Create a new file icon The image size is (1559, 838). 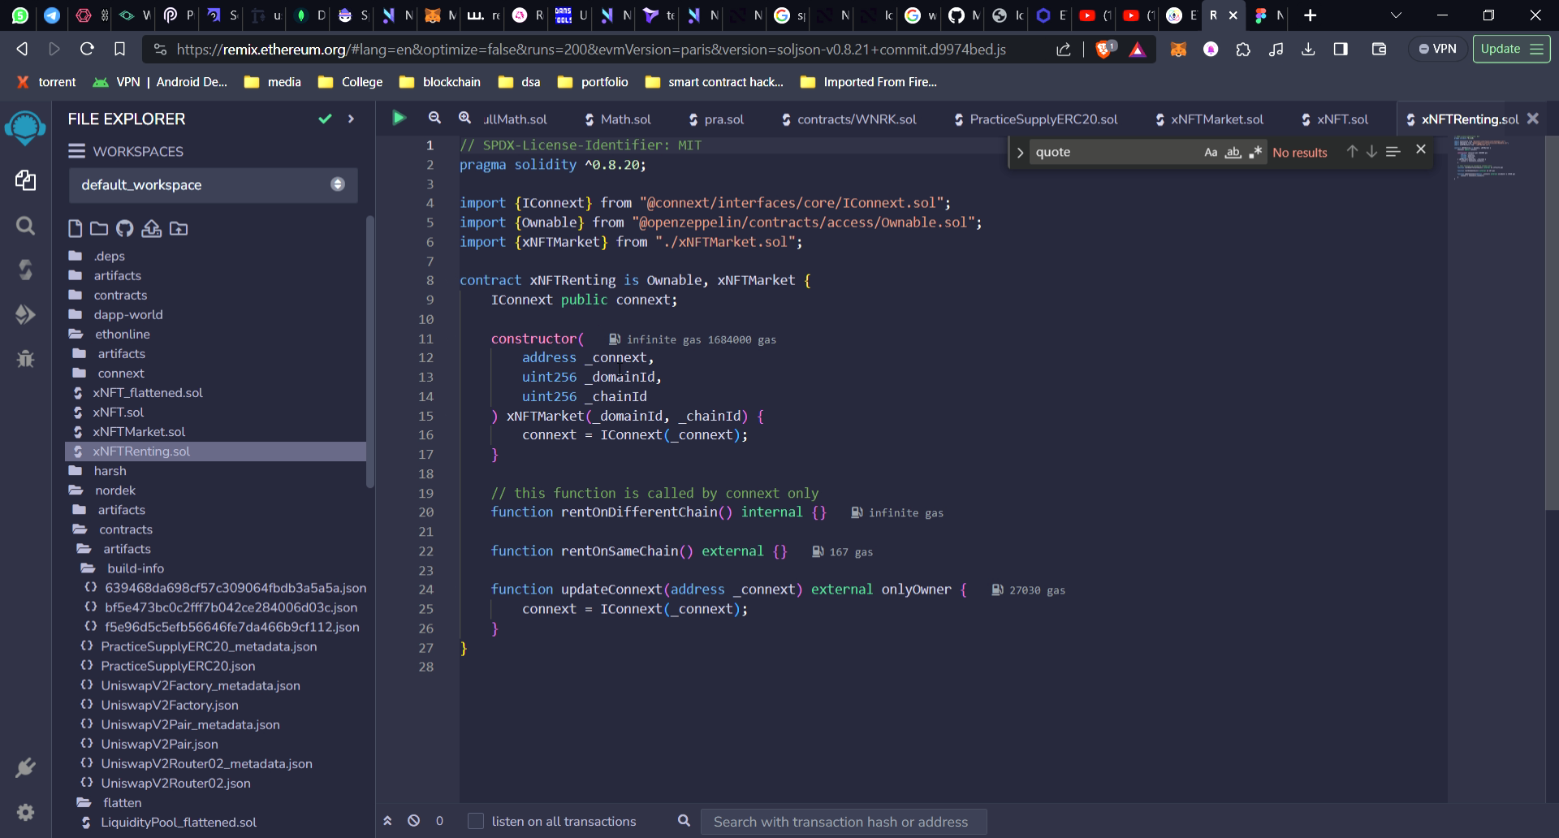click(75, 229)
